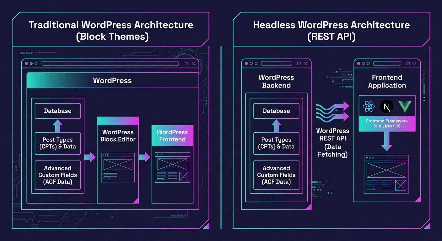Open the Frontend Application page wireframe thumbnail
442x241 pixels.
click(x=386, y=174)
